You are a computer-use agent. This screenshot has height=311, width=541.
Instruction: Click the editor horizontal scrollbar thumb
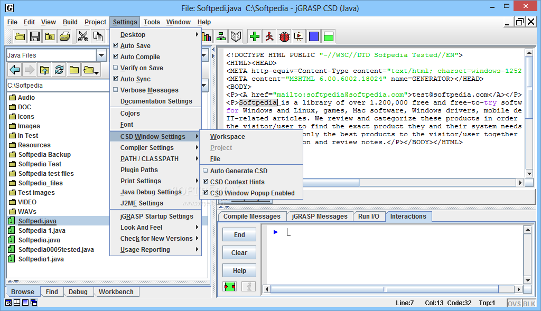click(x=331, y=182)
